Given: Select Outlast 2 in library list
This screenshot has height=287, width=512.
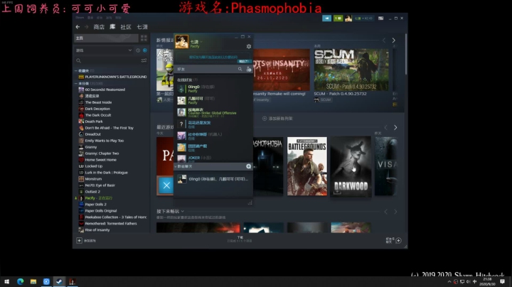Looking at the screenshot, I should coord(90,191).
